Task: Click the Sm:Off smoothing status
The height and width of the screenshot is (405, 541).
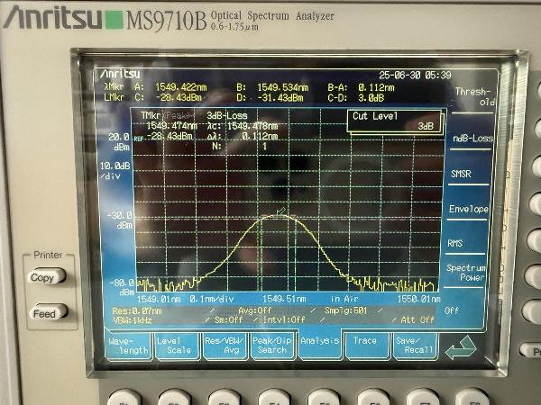Action: 228,319
